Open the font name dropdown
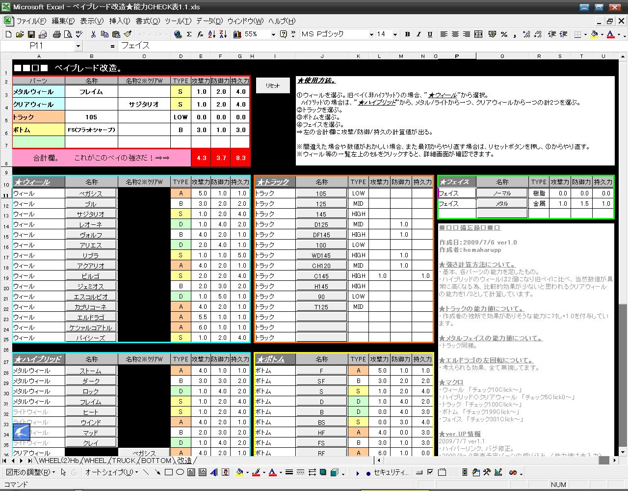This screenshot has height=491, width=628. (371, 34)
